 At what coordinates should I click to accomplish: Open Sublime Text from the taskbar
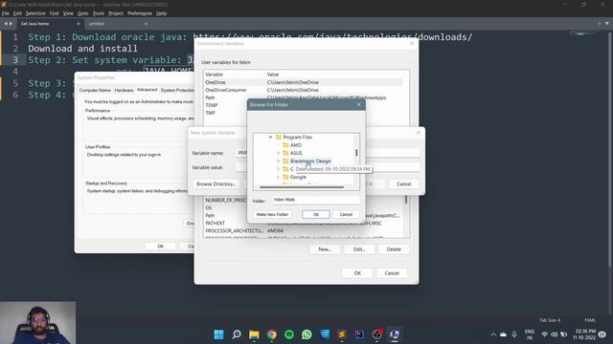click(x=342, y=334)
